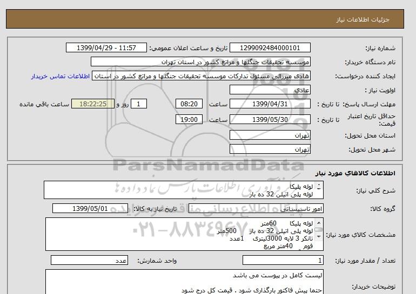Click the label مهلت ارسال پاسخ

tap(368, 104)
